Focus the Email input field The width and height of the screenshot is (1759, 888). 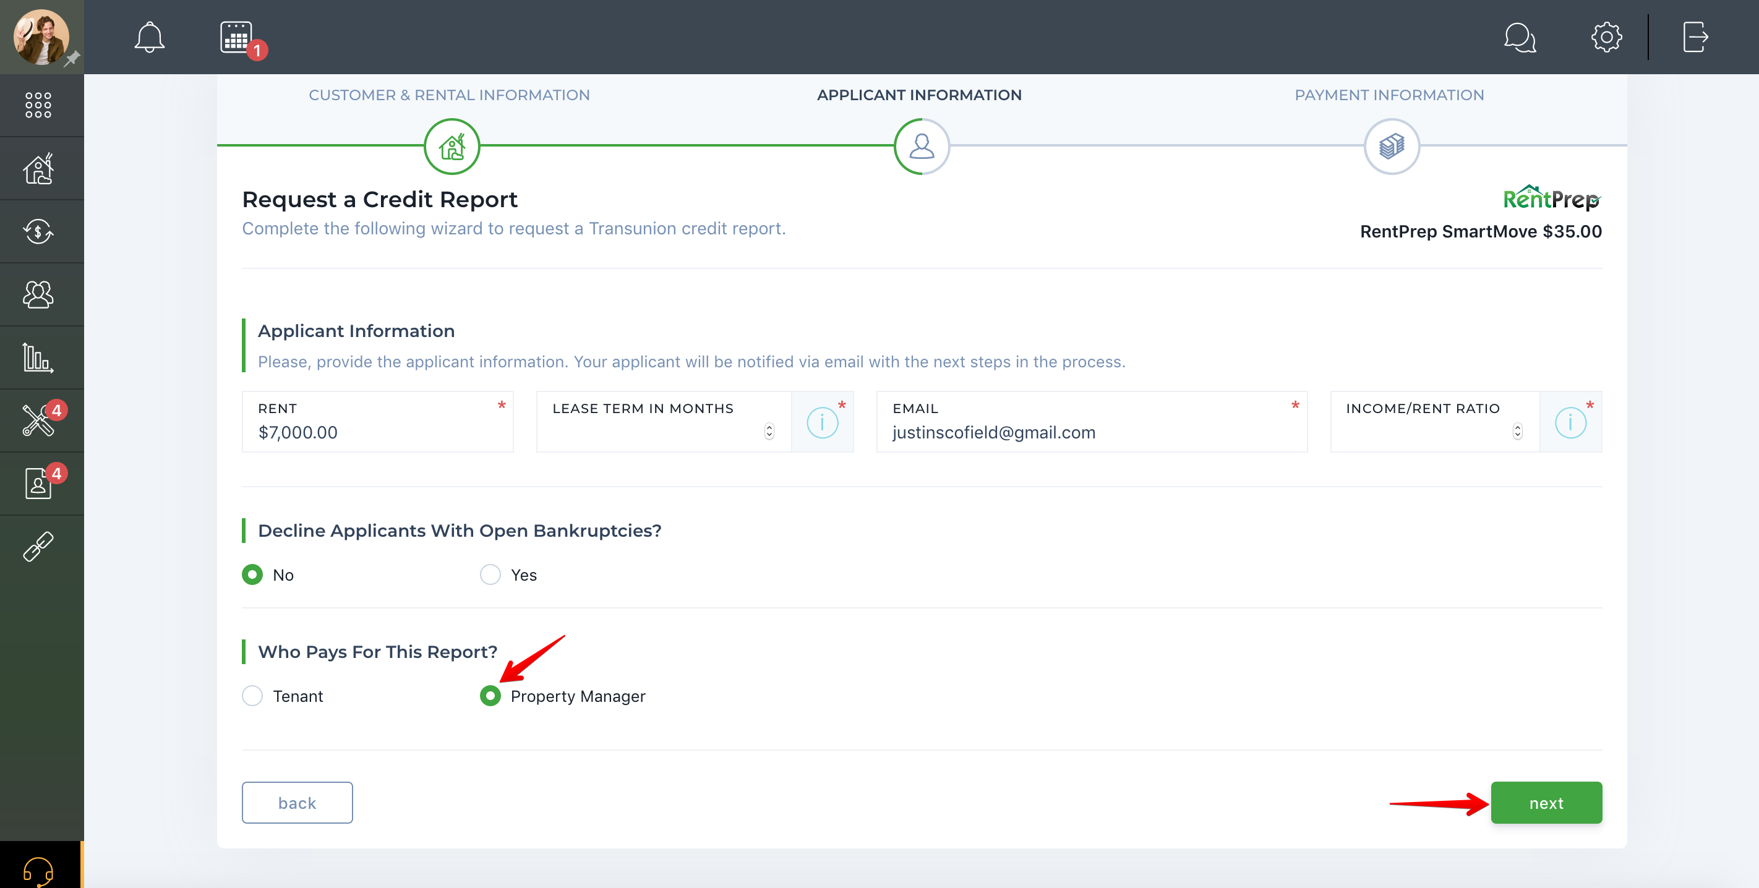pyautogui.click(x=1091, y=422)
